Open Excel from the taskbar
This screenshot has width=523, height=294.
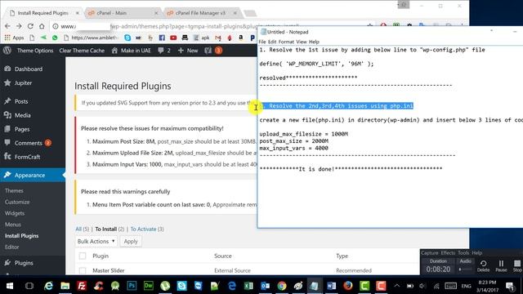248,286
